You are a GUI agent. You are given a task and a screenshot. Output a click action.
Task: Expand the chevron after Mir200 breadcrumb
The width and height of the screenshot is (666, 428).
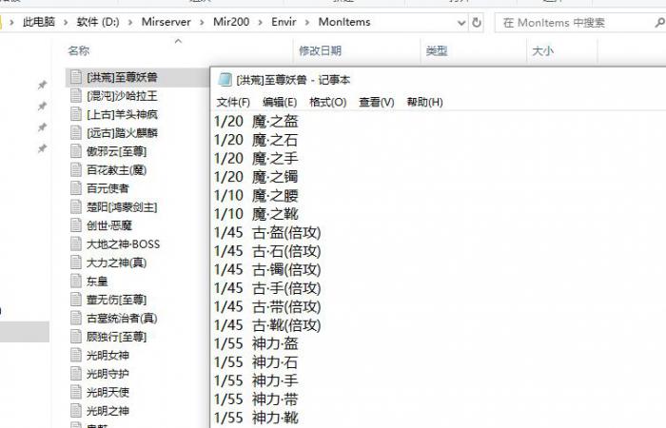(261, 22)
